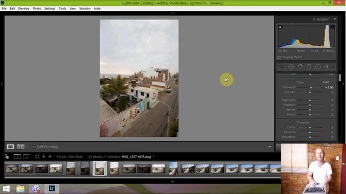The width and height of the screenshot is (346, 194).
Task: Show the top module picker panel
Action: pyautogui.click(x=172, y=13)
